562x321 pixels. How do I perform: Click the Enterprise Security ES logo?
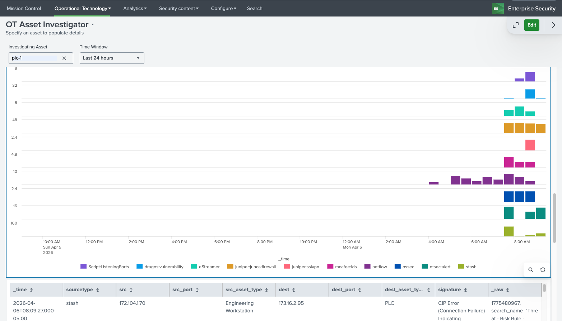tap(498, 9)
